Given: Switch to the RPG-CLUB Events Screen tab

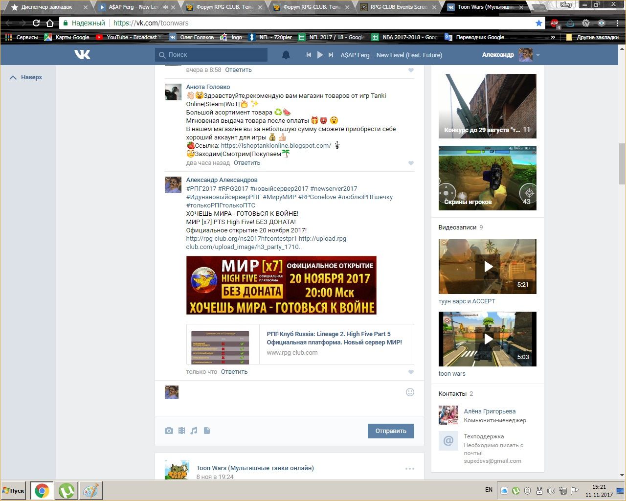Looking at the screenshot, I should point(399,7).
